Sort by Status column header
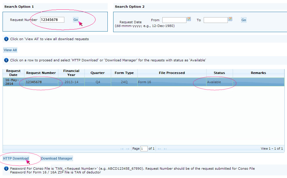This screenshot has width=287, height=178. (x=219, y=73)
